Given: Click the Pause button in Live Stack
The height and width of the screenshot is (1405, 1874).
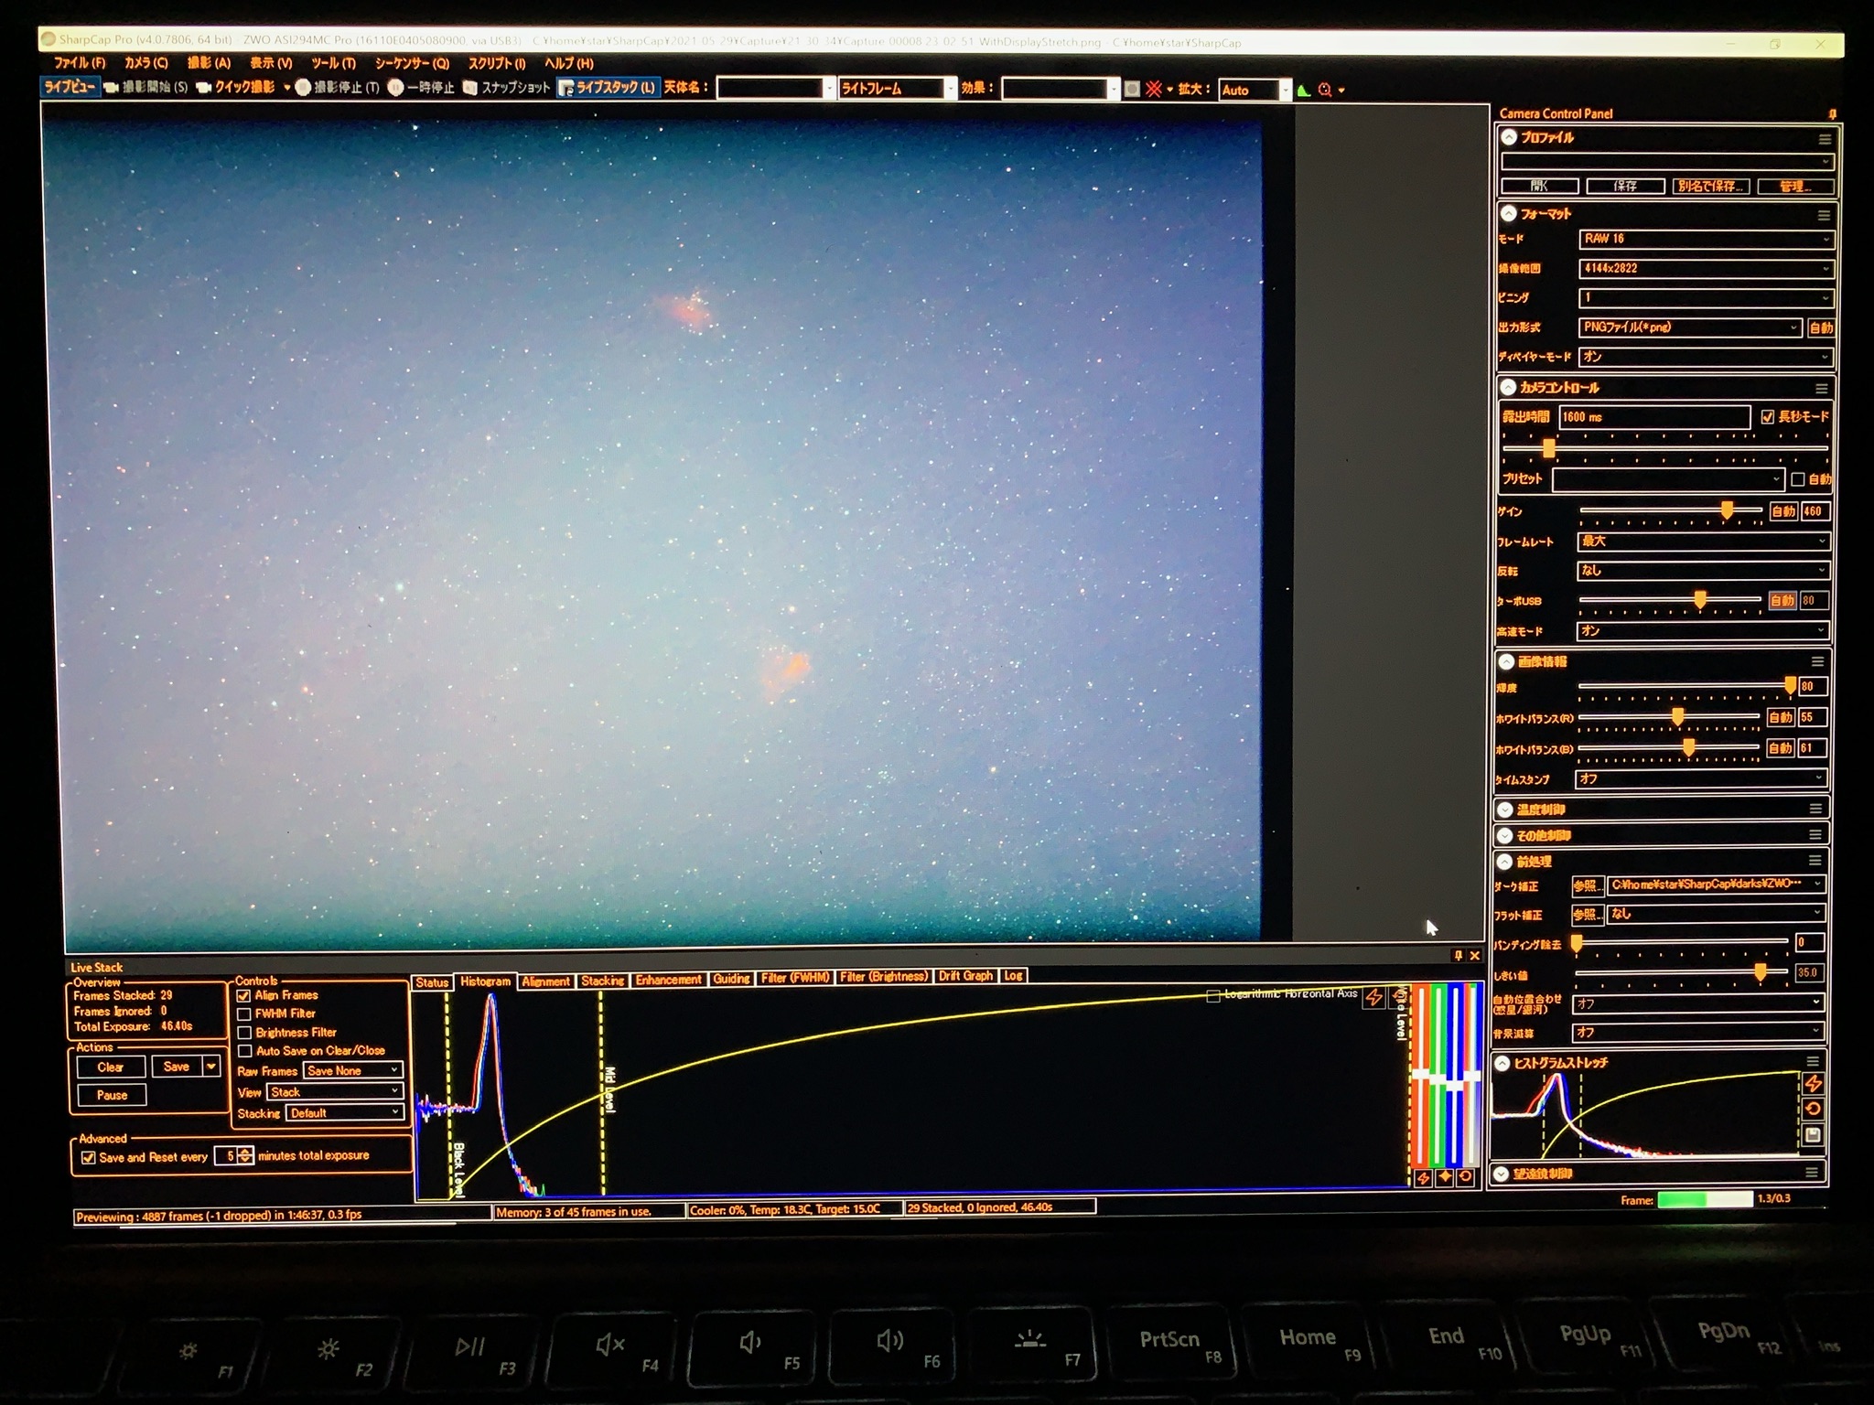Looking at the screenshot, I should pyautogui.click(x=112, y=1095).
